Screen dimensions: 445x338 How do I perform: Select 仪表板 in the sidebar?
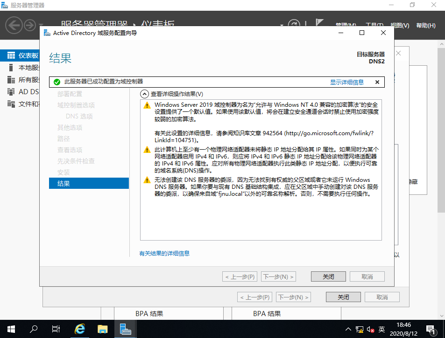click(x=20, y=55)
